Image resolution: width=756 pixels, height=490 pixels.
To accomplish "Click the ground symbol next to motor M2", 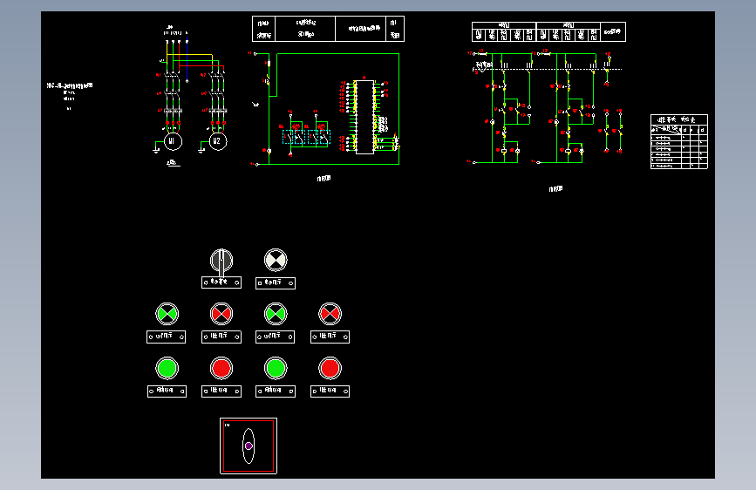I will tap(201, 152).
